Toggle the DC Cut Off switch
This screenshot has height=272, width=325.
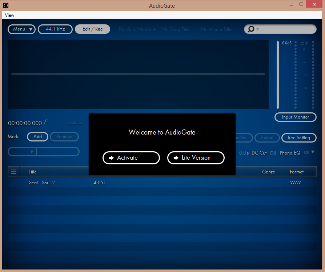click(273, 153)
